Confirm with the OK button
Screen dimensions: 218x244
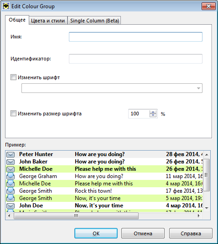pos(96,233)
